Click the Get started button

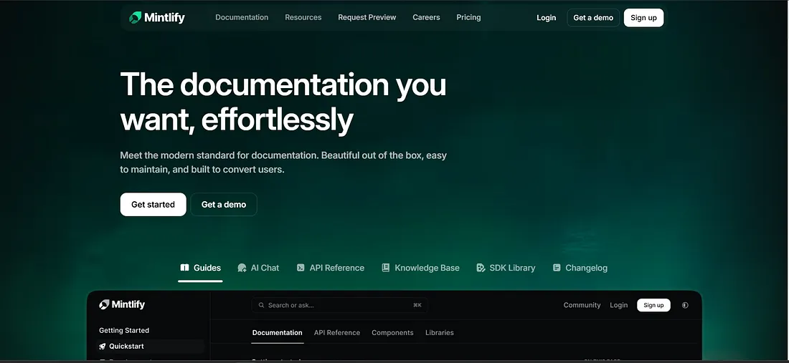[x=153, y=204]
